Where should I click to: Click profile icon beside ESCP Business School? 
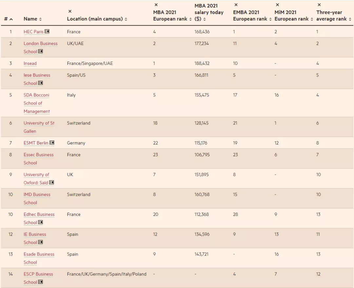[x=41, y=282]
